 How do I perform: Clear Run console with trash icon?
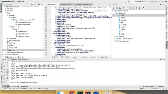[7, 78]
